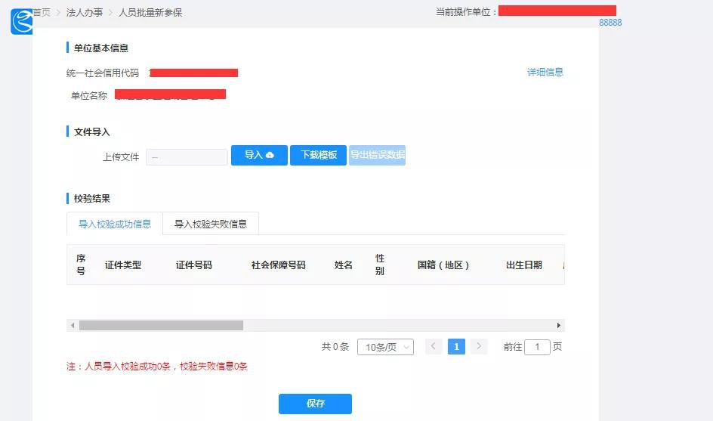Click the next page arrow
The image size is (713, 421).
click(479, 347)
